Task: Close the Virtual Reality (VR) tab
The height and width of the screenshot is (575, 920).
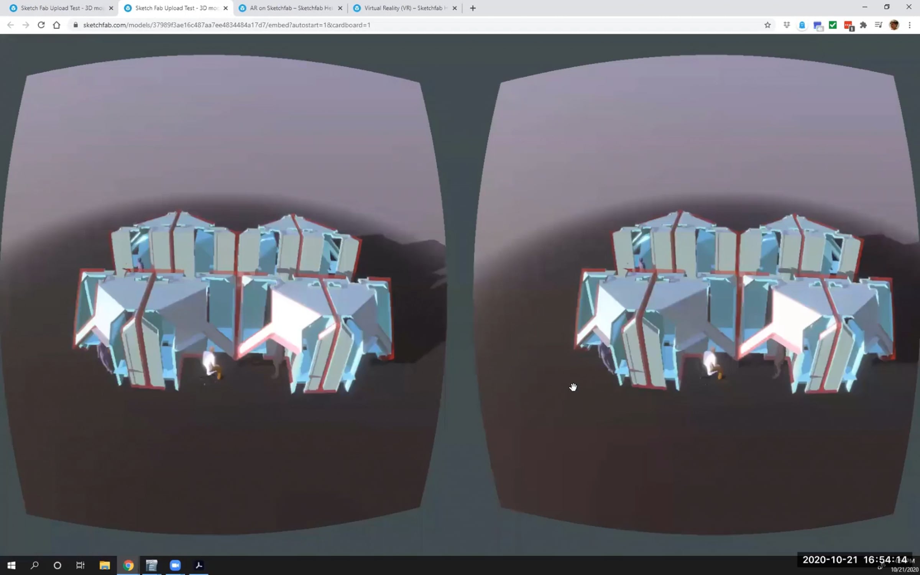Action: [455, 8]
